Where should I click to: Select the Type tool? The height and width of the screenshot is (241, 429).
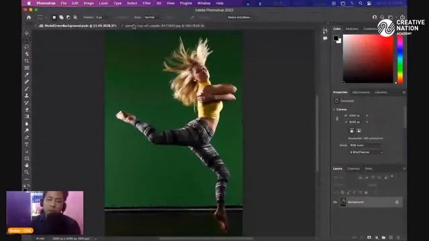[27, 145]
